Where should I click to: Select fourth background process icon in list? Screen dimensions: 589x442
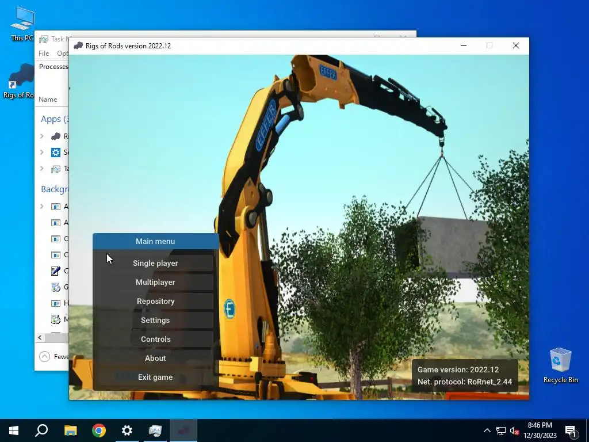click(56, 255)
